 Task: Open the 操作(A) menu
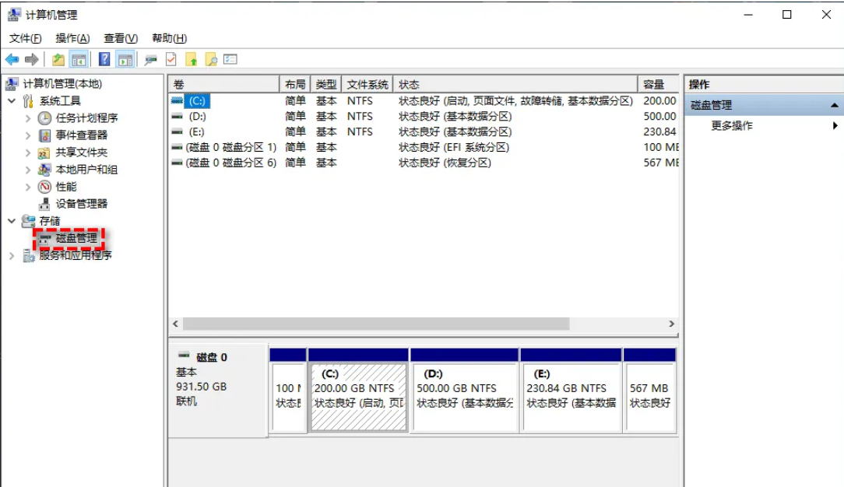pyautogui.click(x=72, y=38)
